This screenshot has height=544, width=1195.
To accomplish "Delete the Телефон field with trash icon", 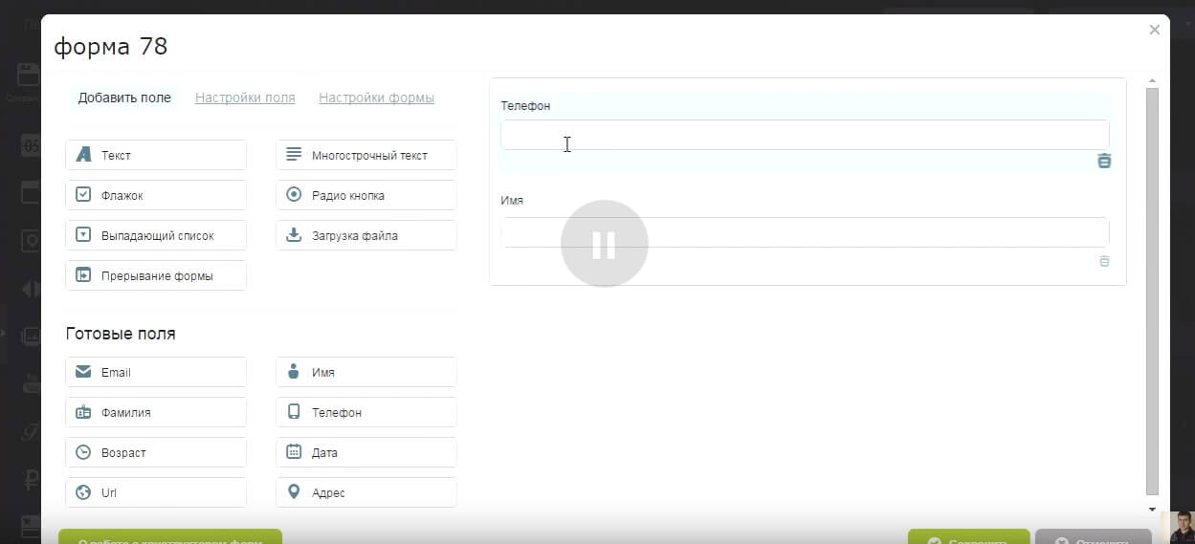I will click(1104, 161).
